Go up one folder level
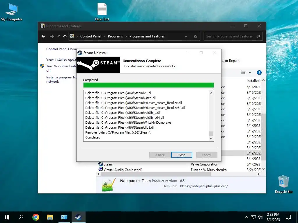Viewport: 298px width, 223px height. pos(65,36)
